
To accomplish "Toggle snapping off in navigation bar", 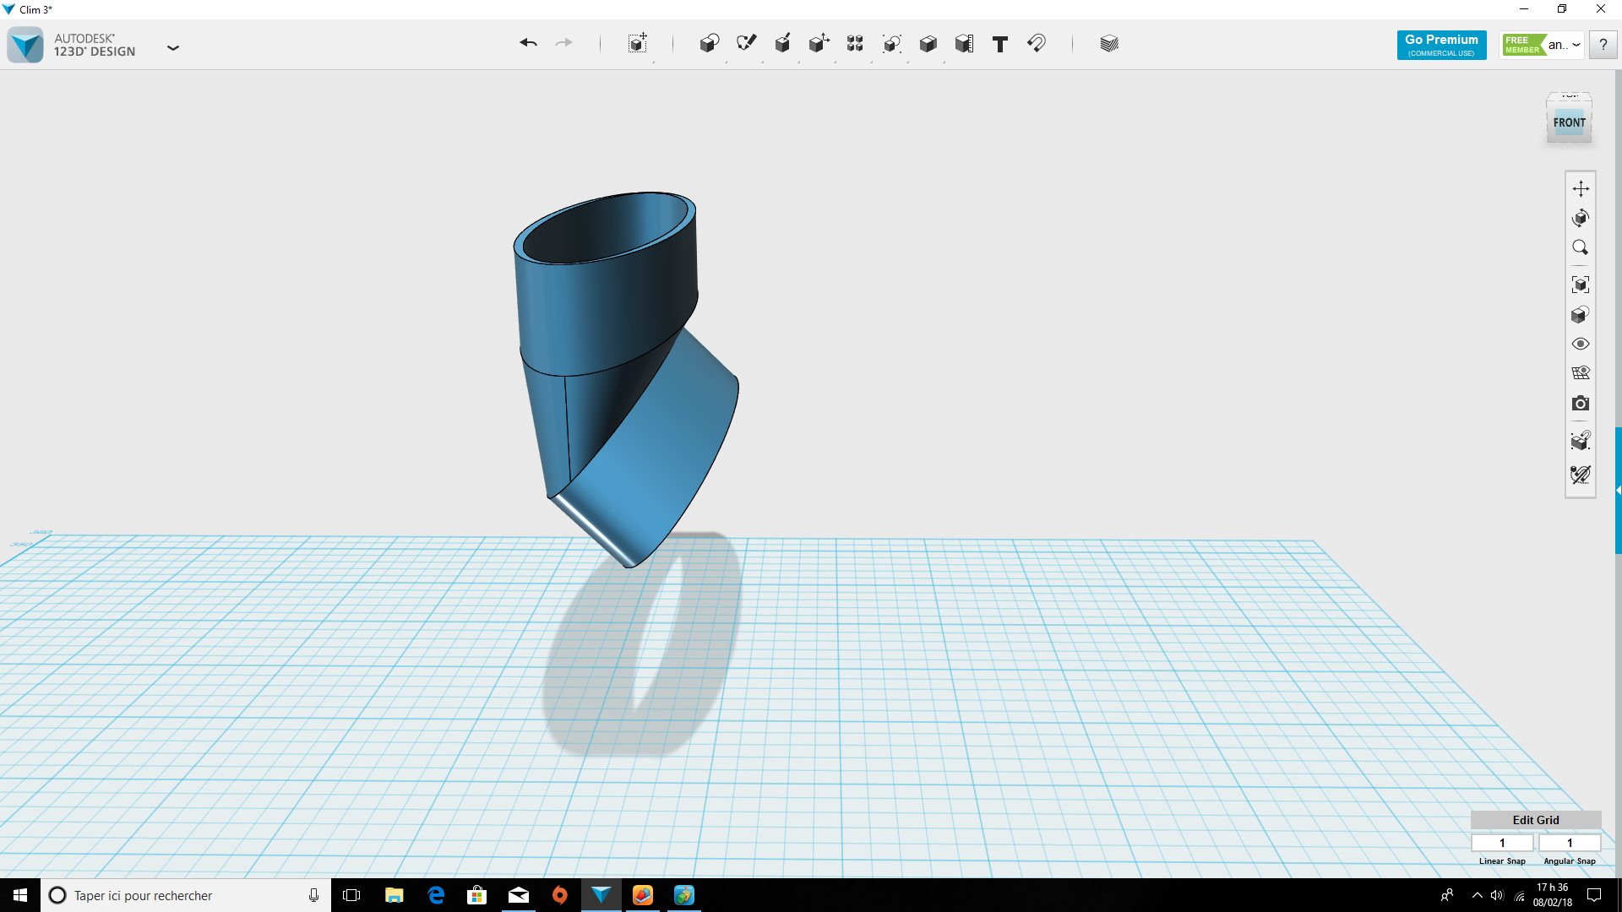I will (x=1581, y=475).
